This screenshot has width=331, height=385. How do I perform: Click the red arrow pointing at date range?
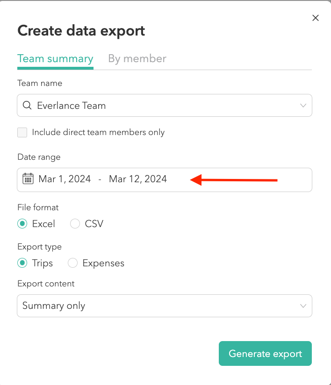pyautogui.click(x=234, y=180)
